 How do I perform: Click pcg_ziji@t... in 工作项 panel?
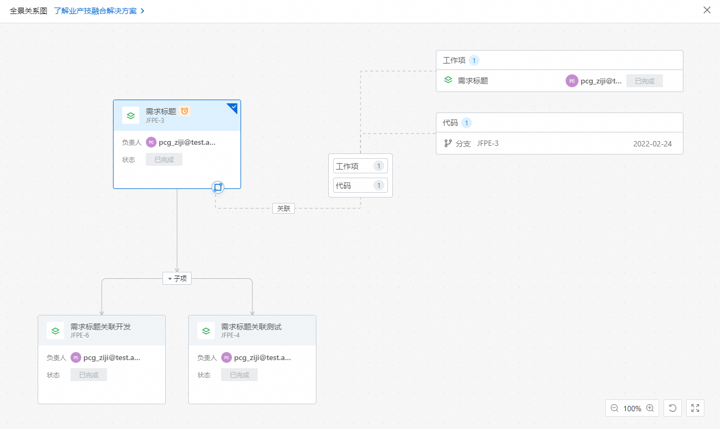tap(601, 81)
